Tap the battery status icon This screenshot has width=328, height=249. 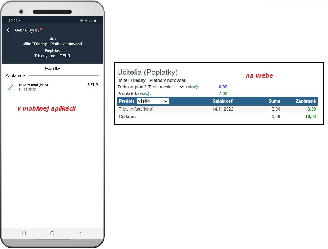pos(95,20)
